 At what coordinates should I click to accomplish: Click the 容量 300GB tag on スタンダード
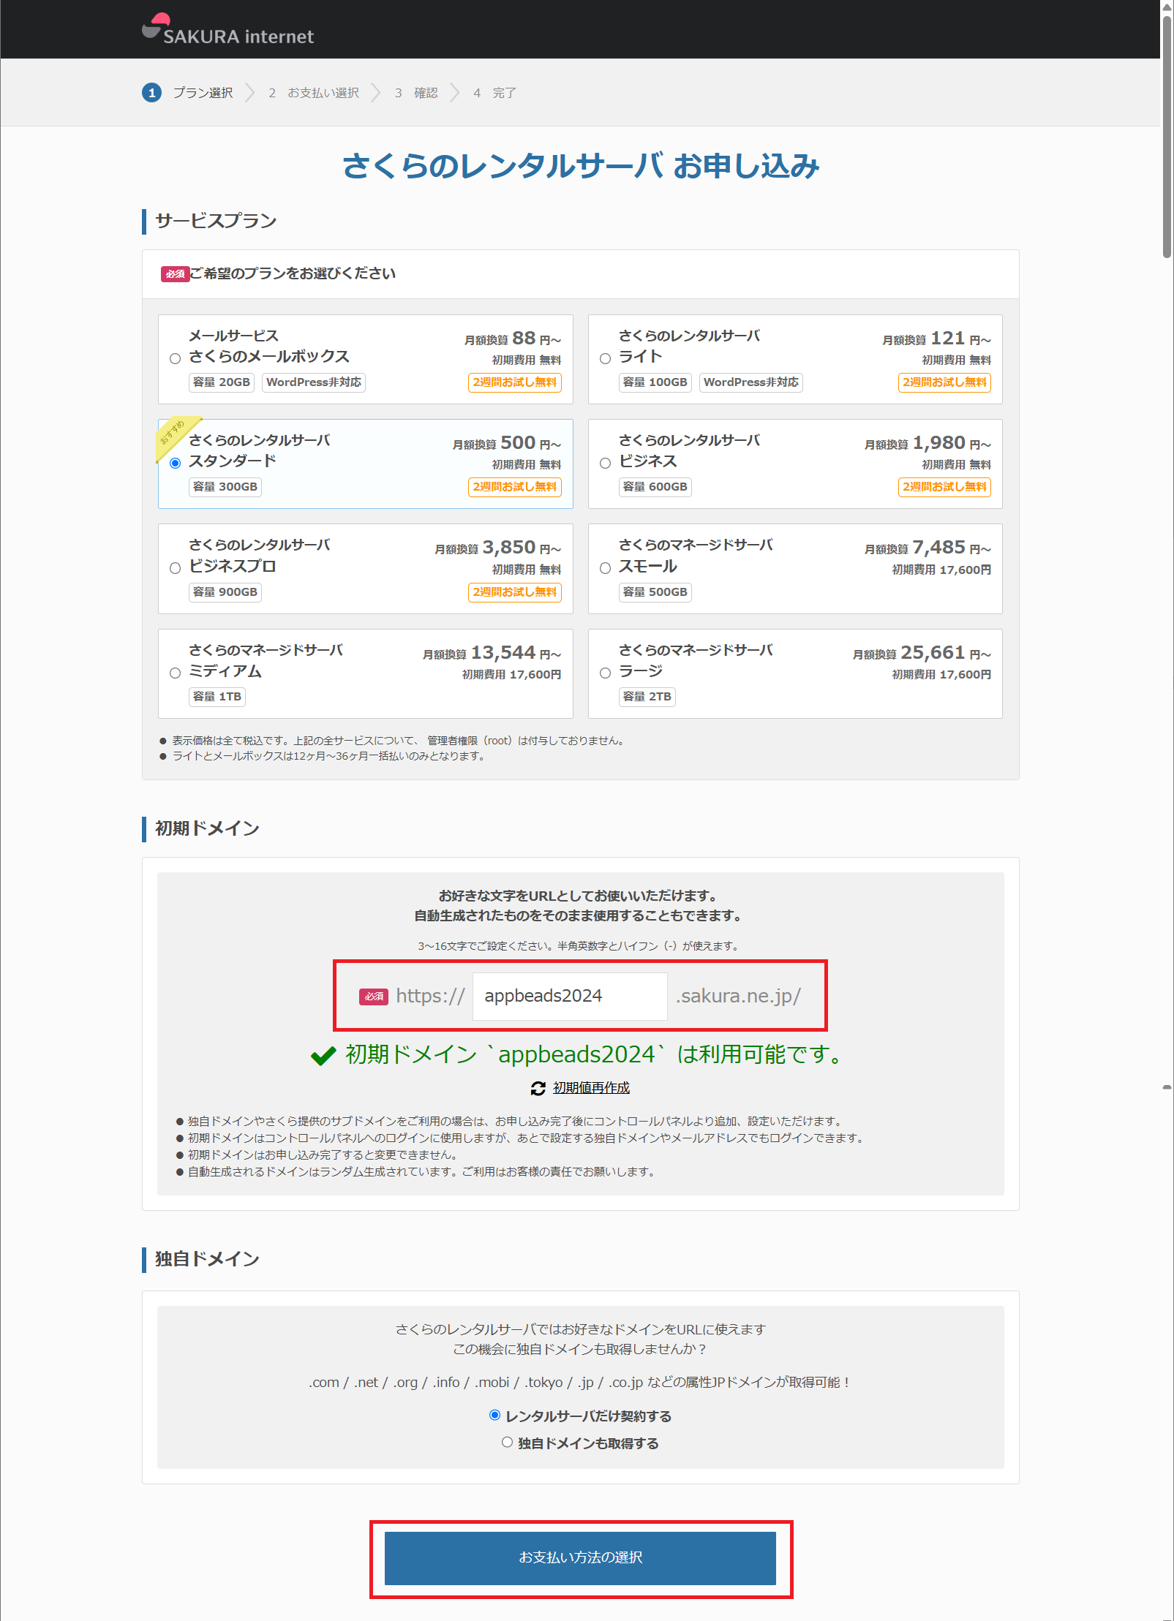225,487
